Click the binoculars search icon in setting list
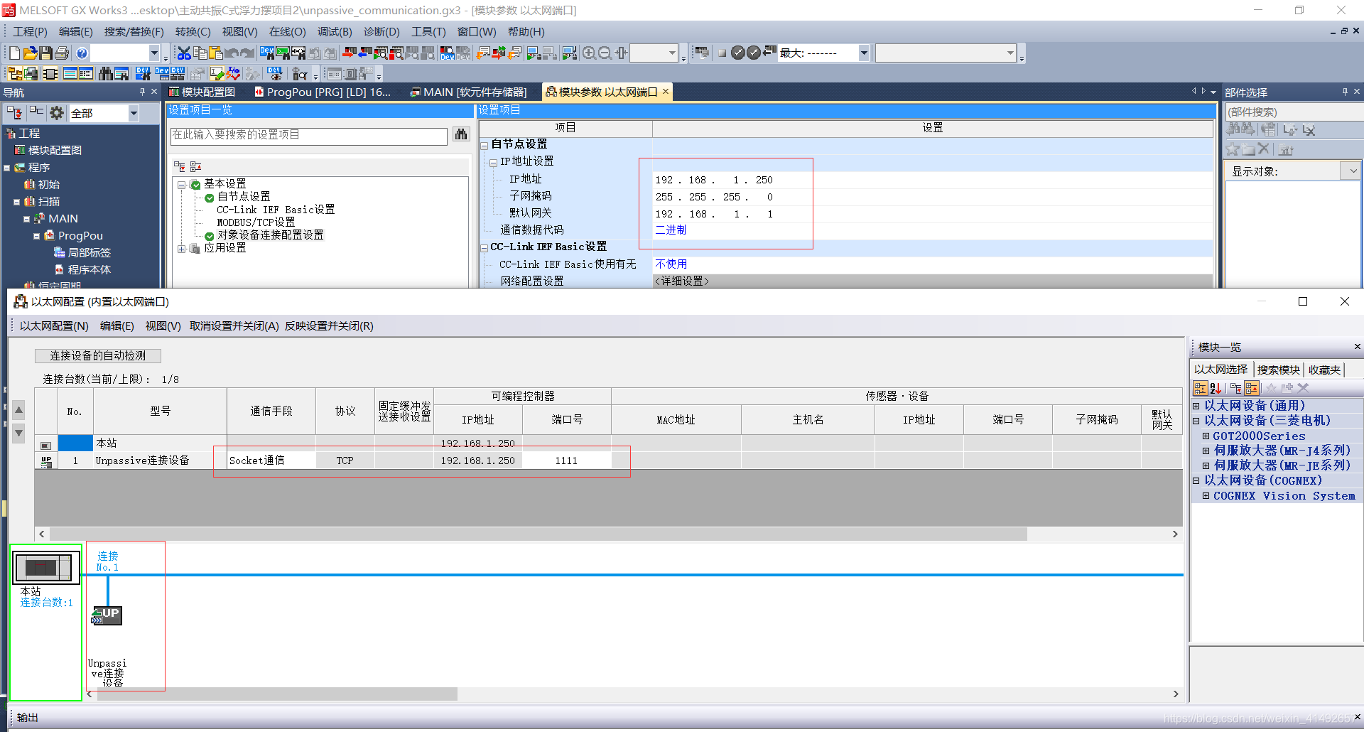1364x732 pixels. 461,134
